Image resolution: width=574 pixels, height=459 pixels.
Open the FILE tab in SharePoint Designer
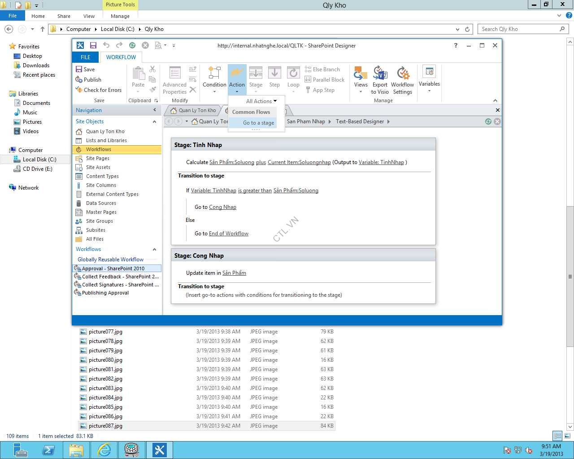(x=85, y=57)
